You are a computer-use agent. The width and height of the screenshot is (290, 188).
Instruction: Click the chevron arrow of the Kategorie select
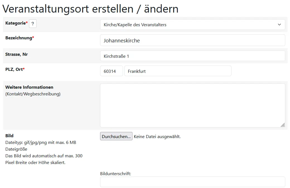click(279, 25)
